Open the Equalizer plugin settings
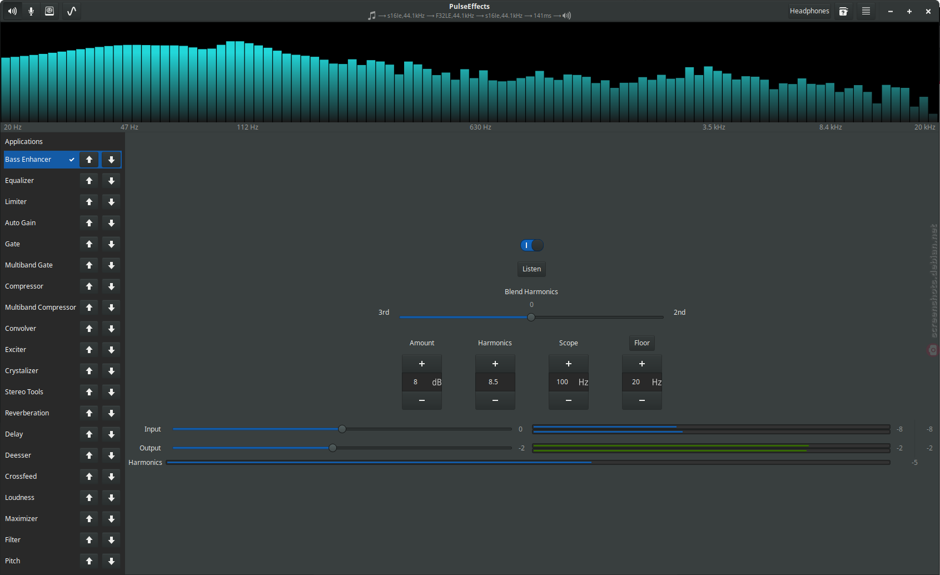 pos(19,181)
